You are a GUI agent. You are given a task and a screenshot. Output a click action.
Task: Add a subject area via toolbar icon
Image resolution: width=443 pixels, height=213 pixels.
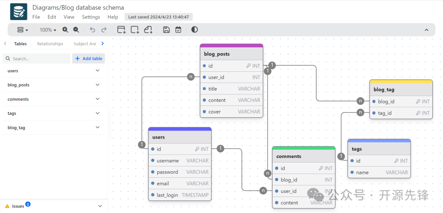[x=135, y=30]
